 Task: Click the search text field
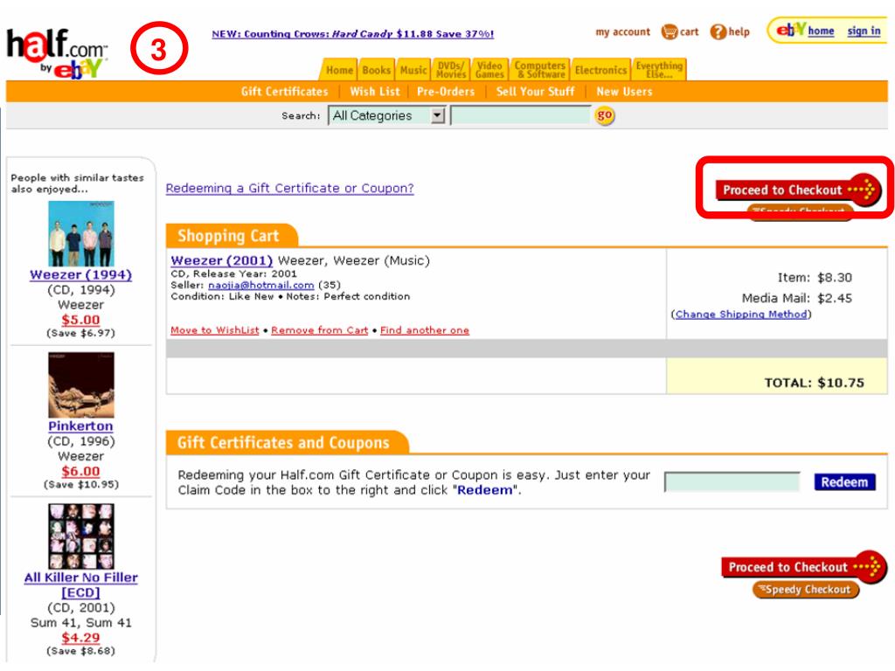click(520, 116)
